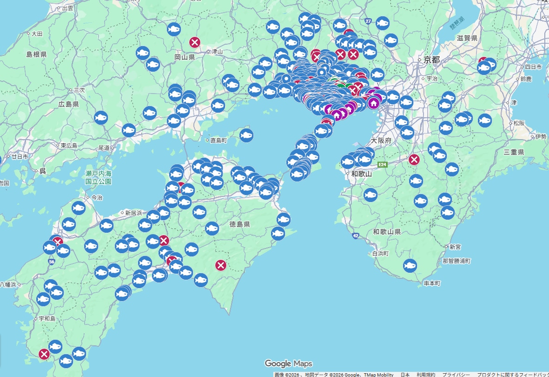Click the fish marker beside route 27 shield
Image resolution: width=549 pixels, height=377 pixels.
(x=383, y=23)
